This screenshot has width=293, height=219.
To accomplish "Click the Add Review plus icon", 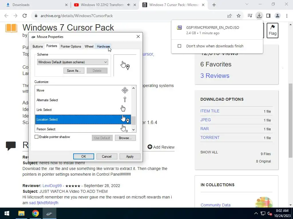I will coord(150,147).
